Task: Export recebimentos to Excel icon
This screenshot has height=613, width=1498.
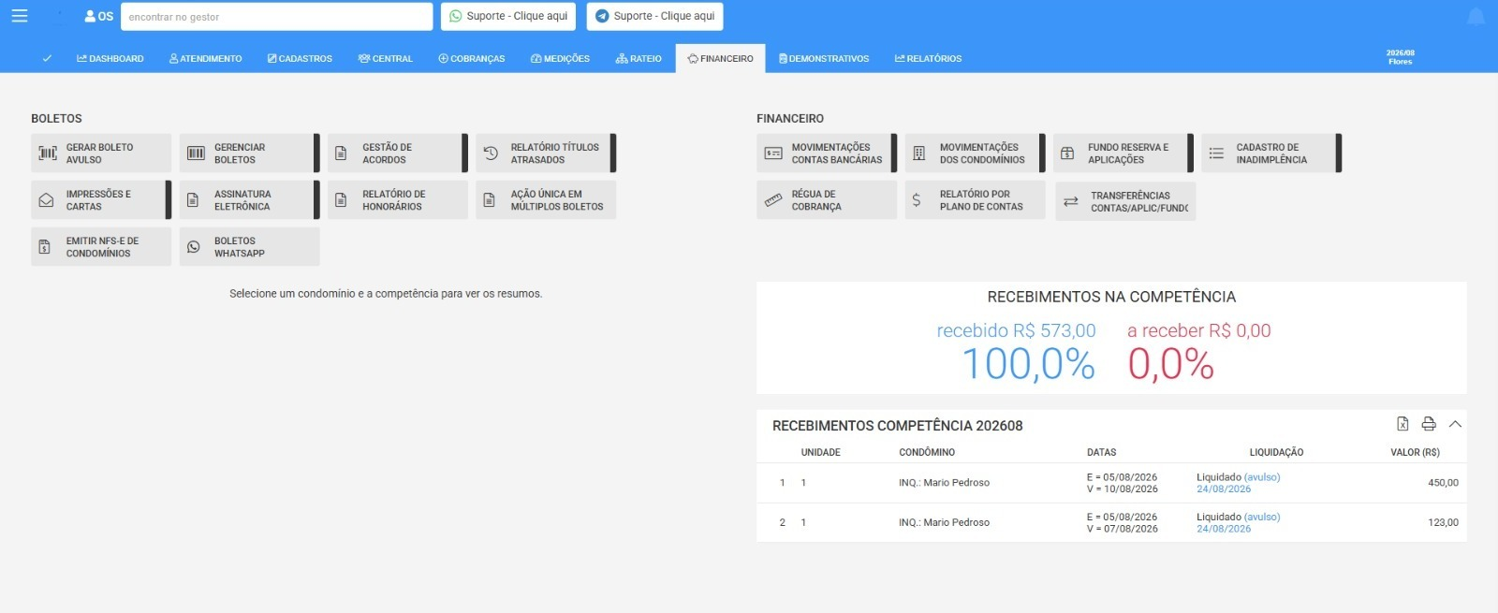Action: (1403, 424)
